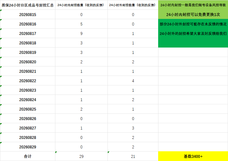Image resolution: width=228 pixels, height=161 pixels.
Task: Click the within-24h total value 29
Action: tap(81, 156)
